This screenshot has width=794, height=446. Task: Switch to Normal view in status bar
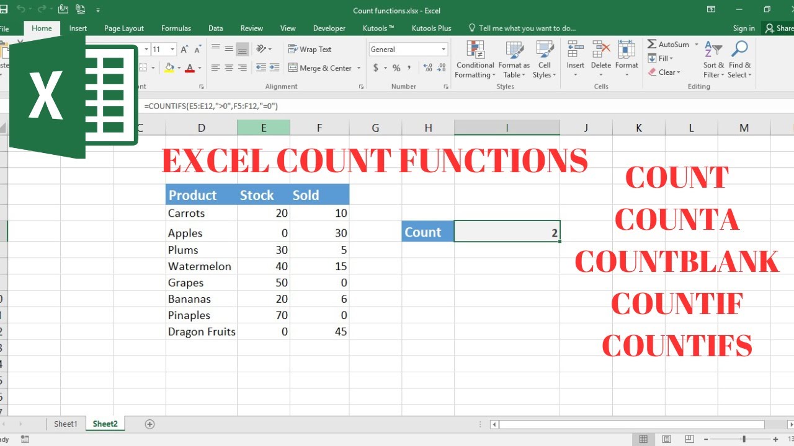tap(643, 439)
